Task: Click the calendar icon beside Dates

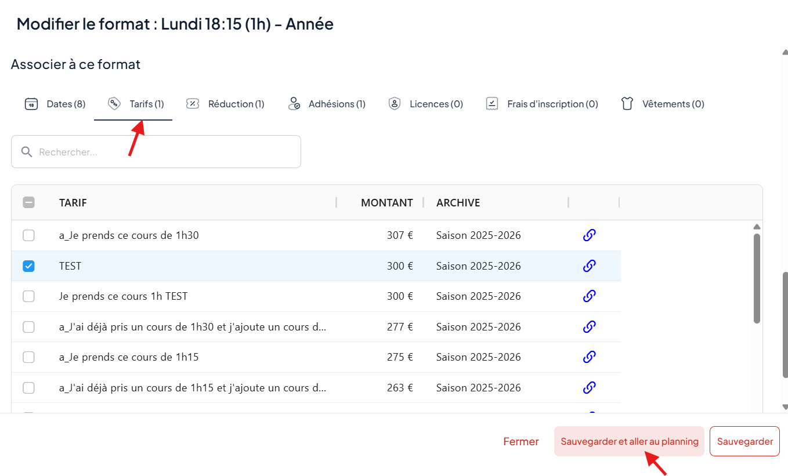Action: coord(31,104)
